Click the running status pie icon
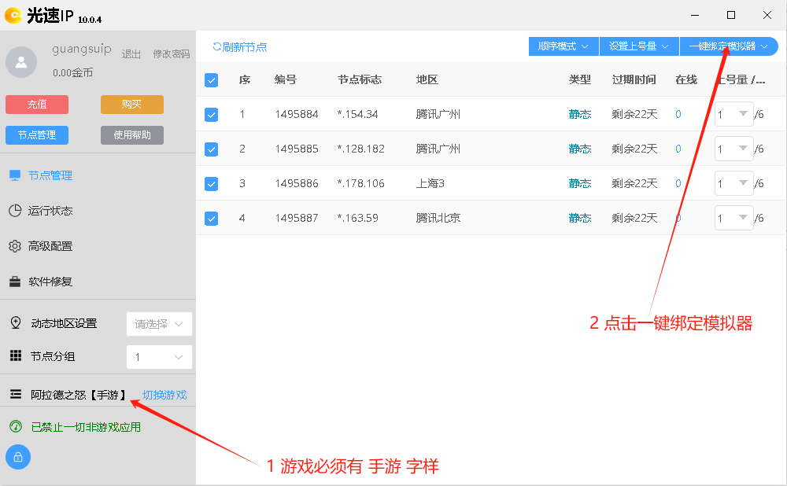Viewport: 787px width, 486px height. click(x=15, y=211)
